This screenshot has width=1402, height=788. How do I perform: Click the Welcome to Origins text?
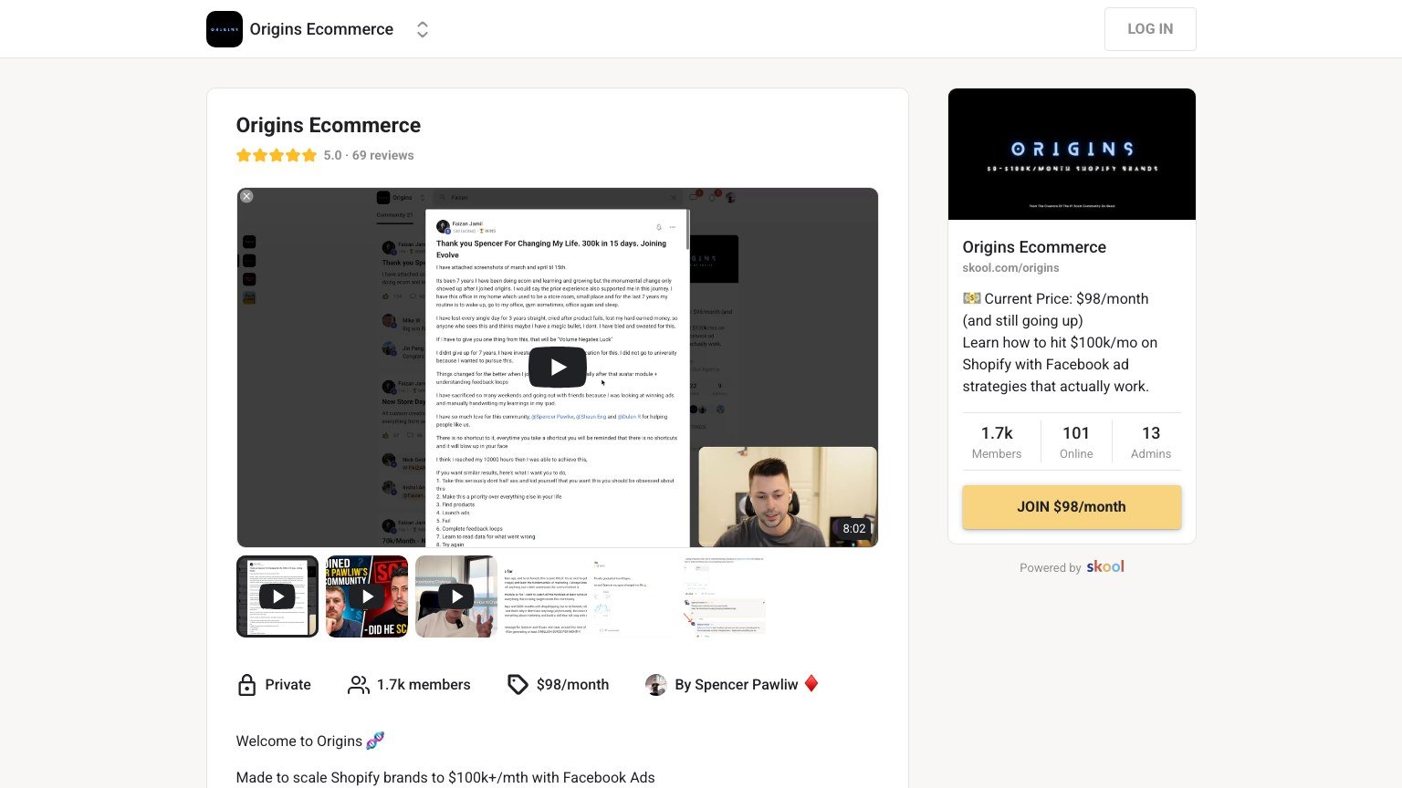point(299,741)
